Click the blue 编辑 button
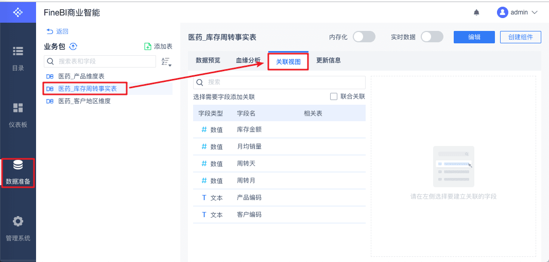 (x=474, y=37)
